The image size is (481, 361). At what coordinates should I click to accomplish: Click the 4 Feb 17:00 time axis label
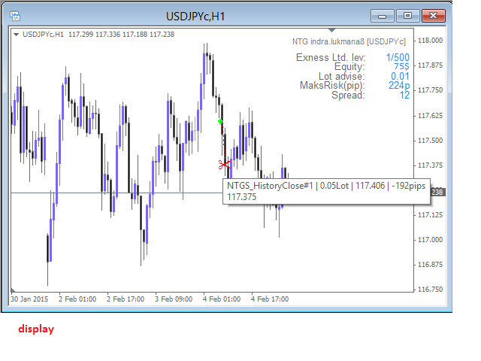(270, 299)
